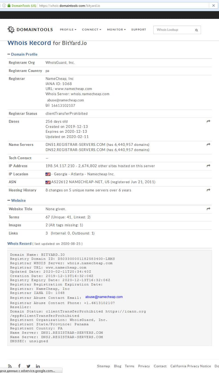Viewport: 219px width, 373px height.
Task: Click the DomainTools gear logo icon
Action: (11, 30)
